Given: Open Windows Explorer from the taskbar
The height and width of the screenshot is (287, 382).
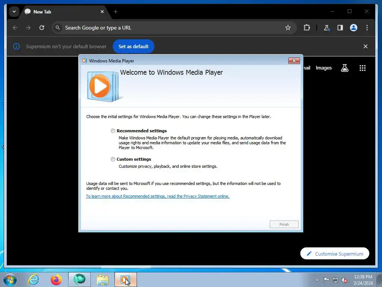Looking at the screenshot, I should [103, 280].
